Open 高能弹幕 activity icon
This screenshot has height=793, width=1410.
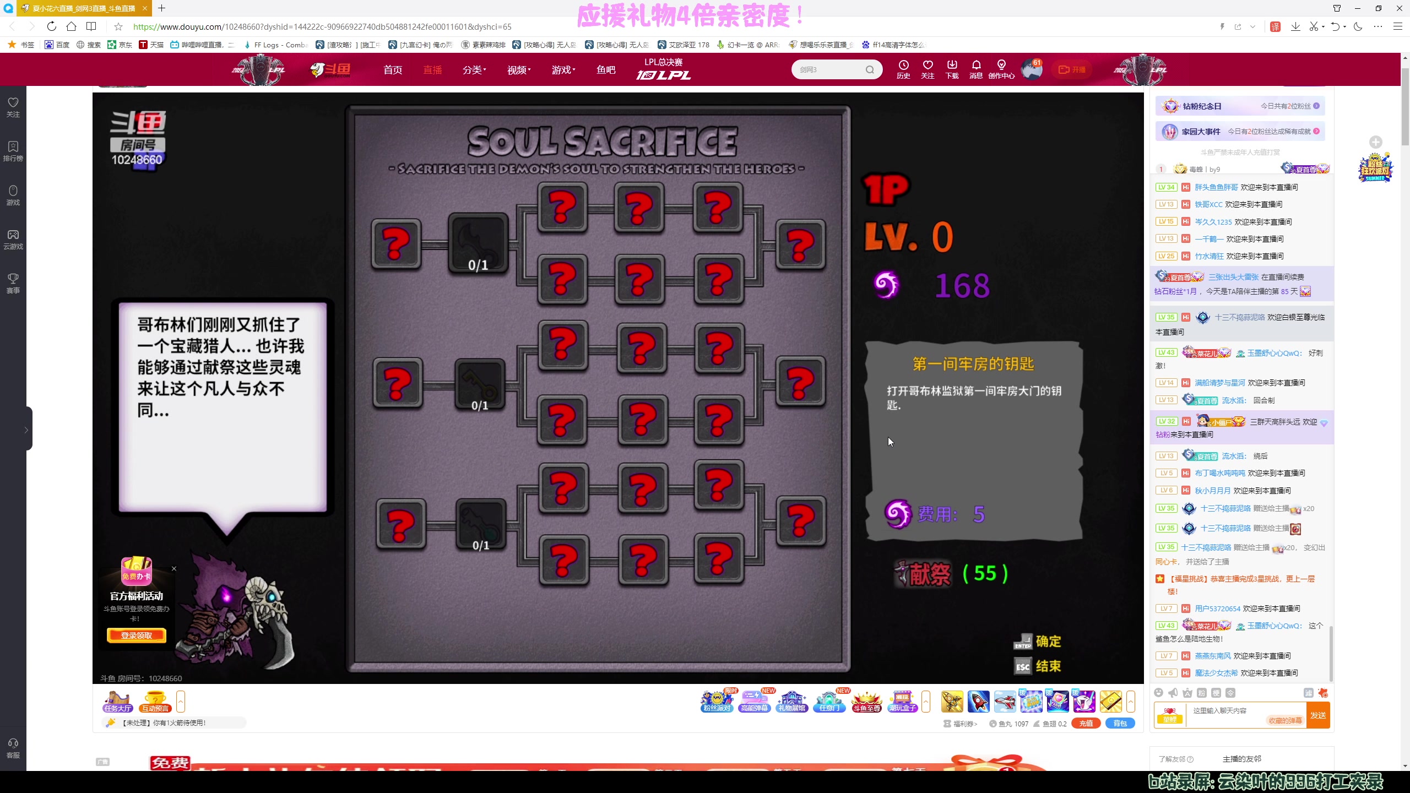click(x=755, y=700)
